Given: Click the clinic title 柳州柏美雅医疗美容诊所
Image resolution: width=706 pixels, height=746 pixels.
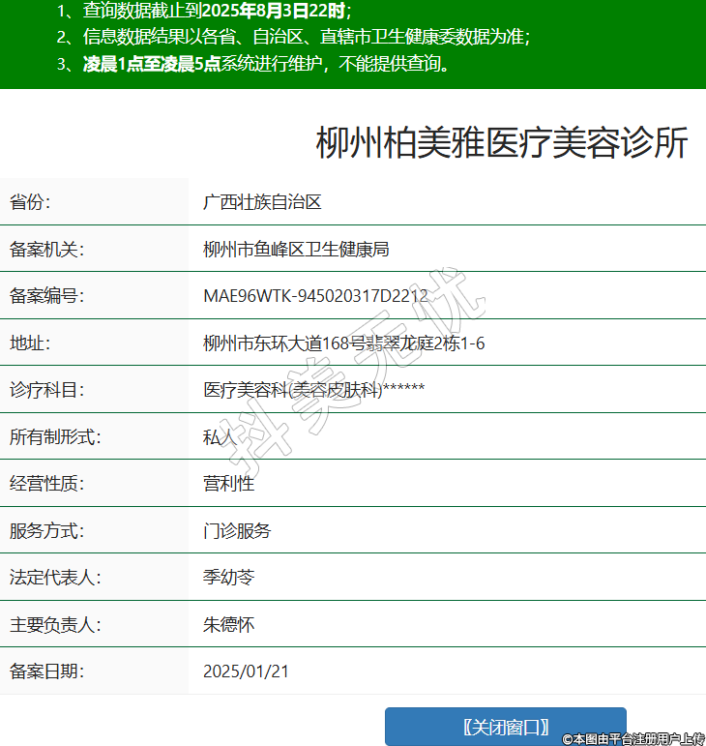Looking at the screenshot, I should pos(501,143).
